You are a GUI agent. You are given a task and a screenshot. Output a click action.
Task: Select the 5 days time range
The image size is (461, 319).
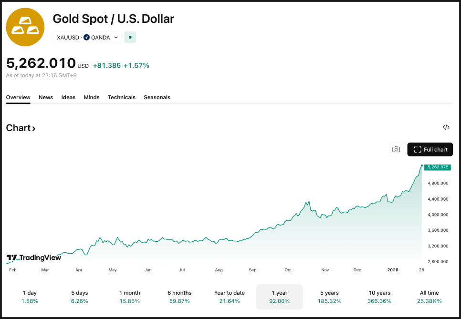(x=80, y=297)
